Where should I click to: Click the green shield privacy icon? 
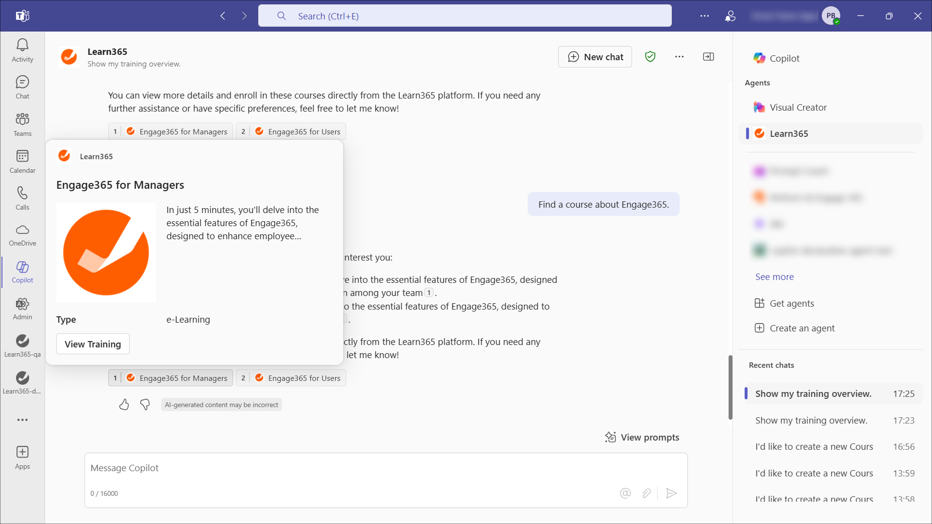650,57
